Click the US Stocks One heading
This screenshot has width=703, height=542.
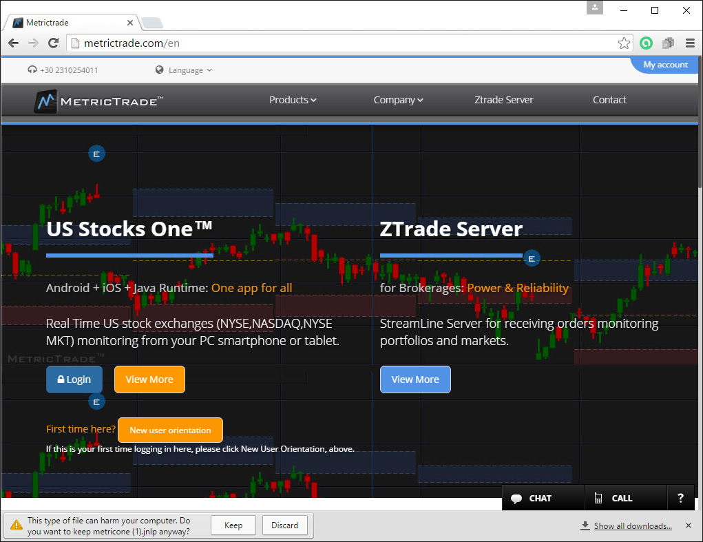pyautogui.click(x=129, y=229)
